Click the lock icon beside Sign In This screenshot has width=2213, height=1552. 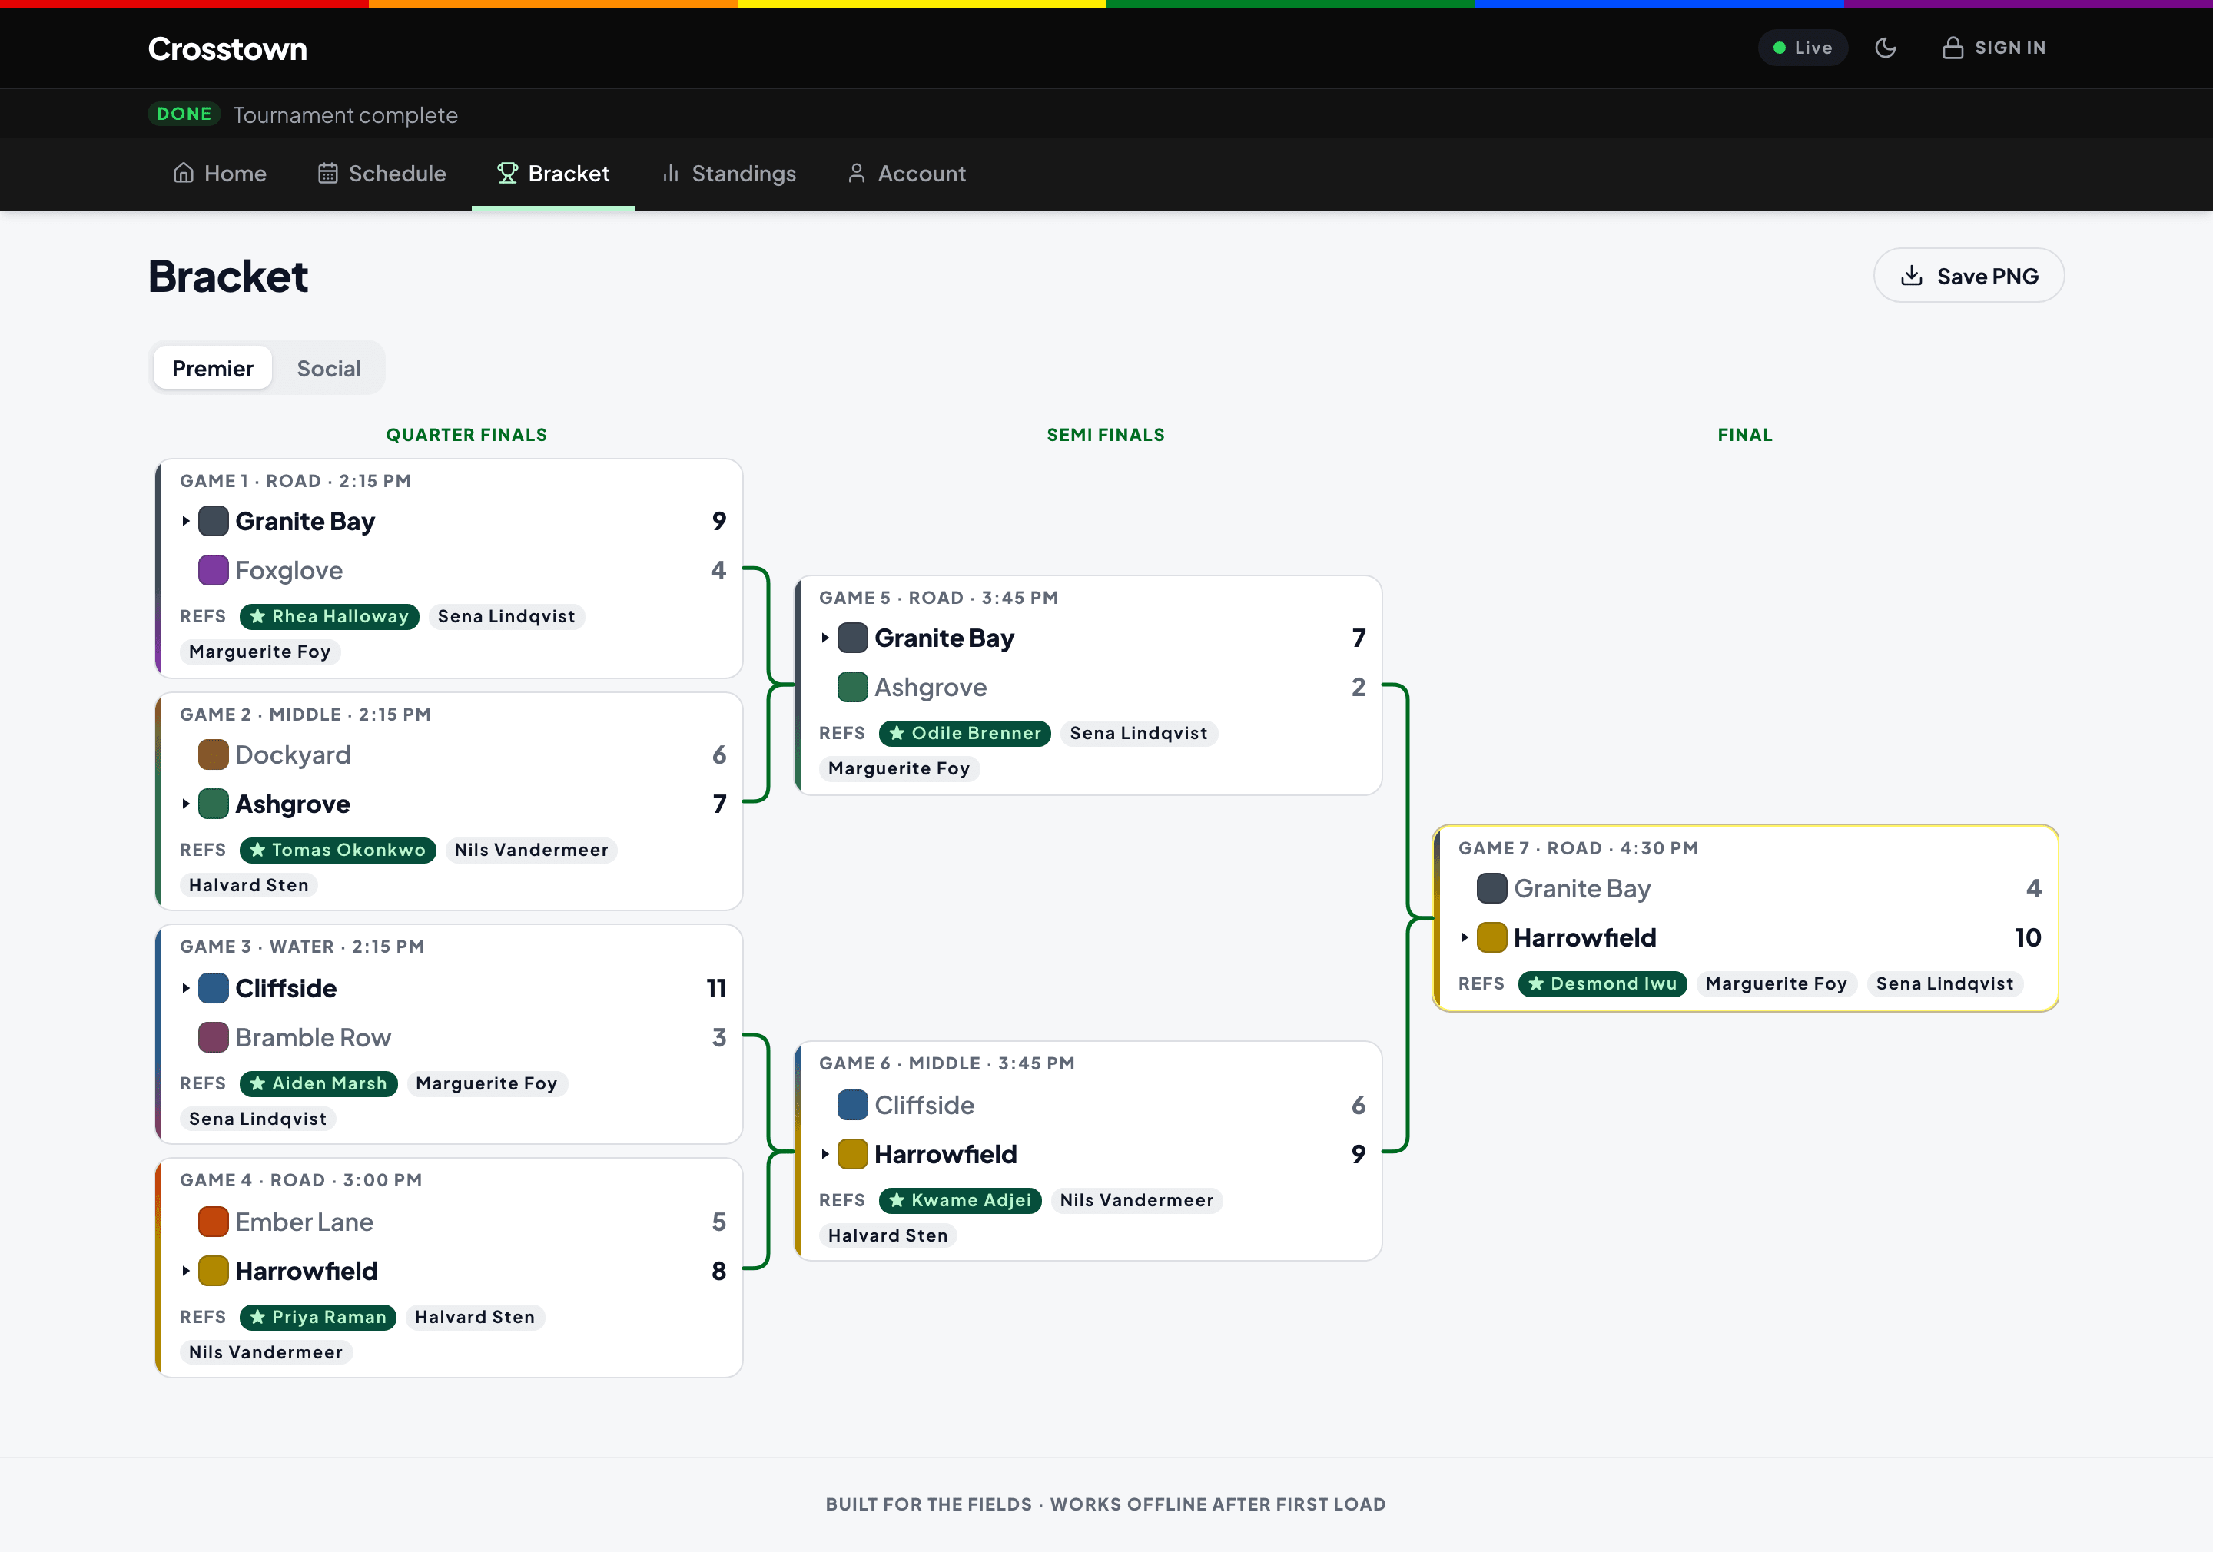click(1952, 47)
